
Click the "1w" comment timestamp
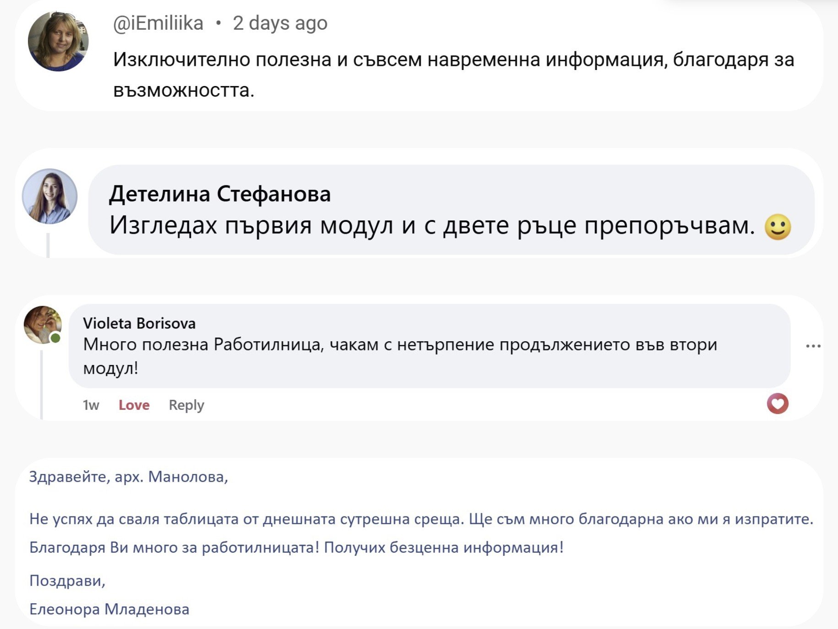pos(91,405)
